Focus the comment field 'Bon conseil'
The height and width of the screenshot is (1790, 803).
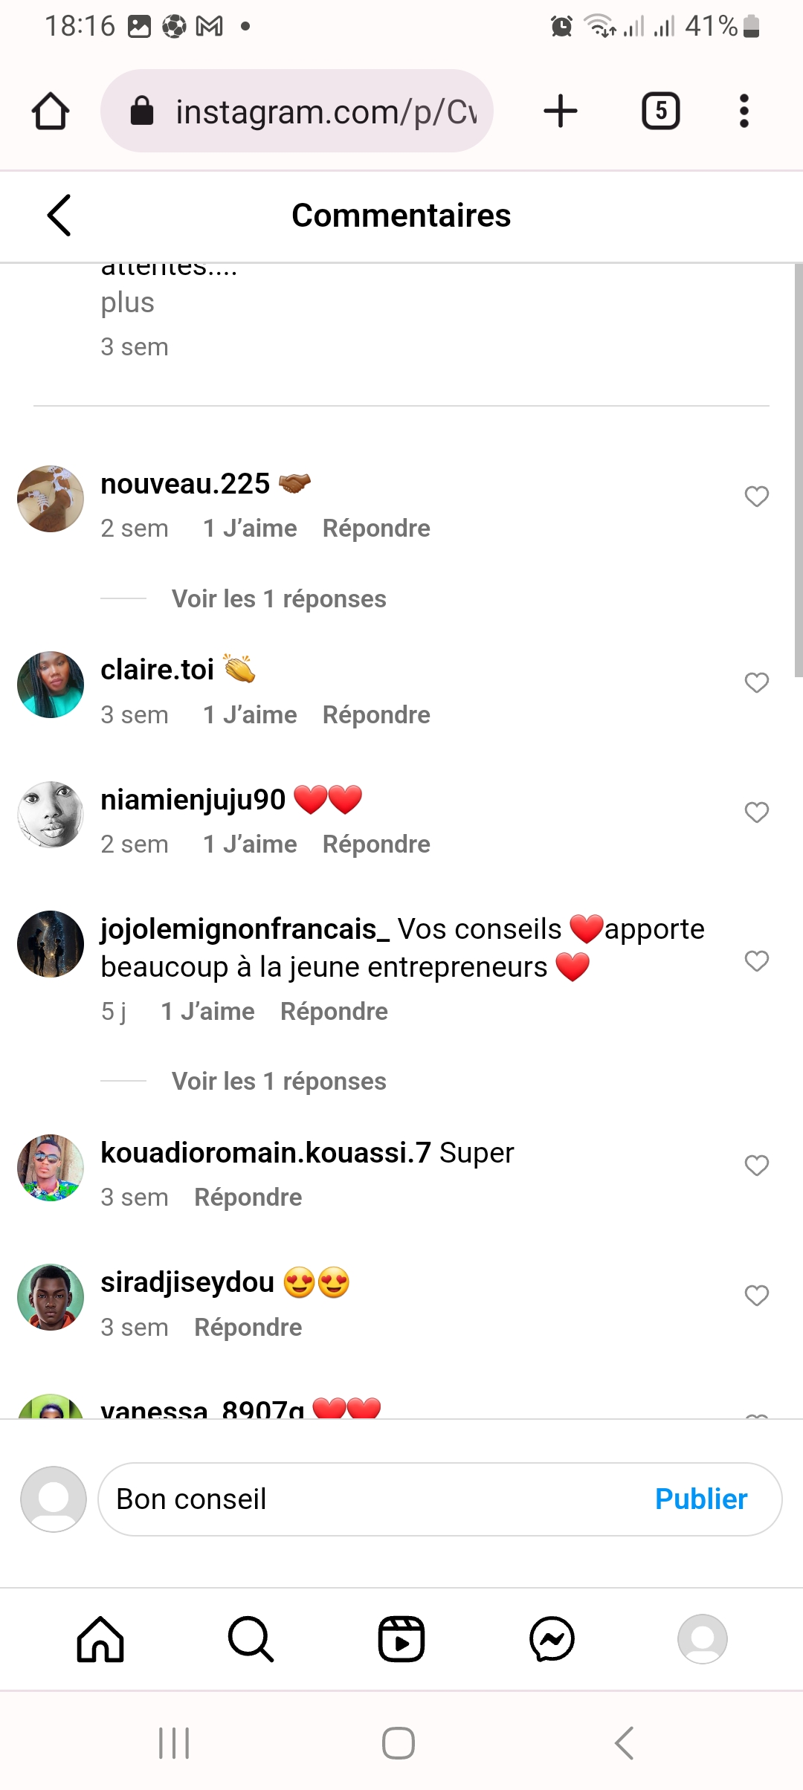pos(372,1499)
